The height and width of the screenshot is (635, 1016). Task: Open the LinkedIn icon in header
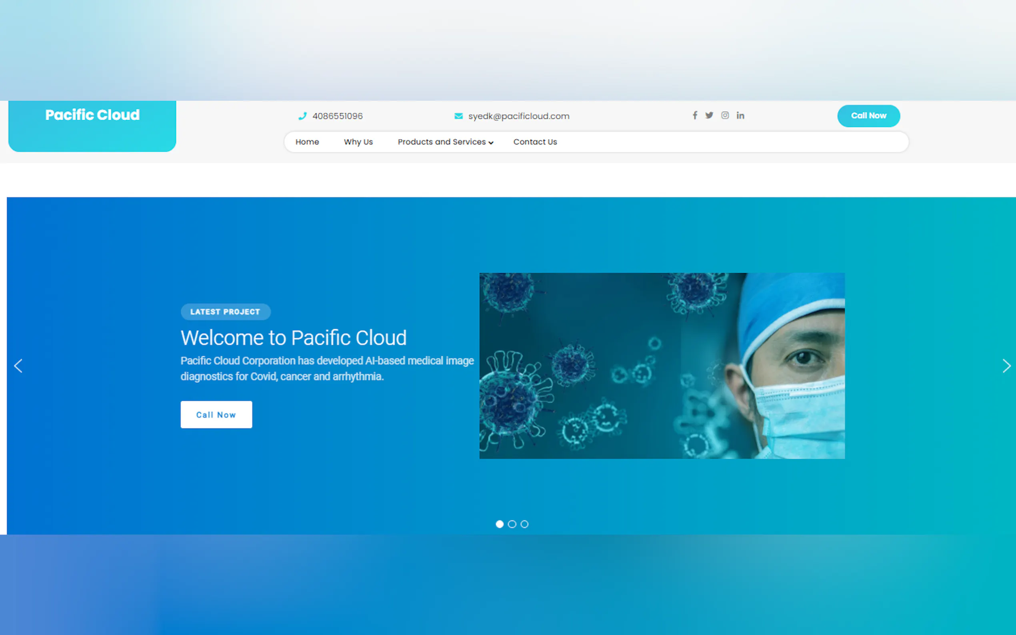pos(740,116)
